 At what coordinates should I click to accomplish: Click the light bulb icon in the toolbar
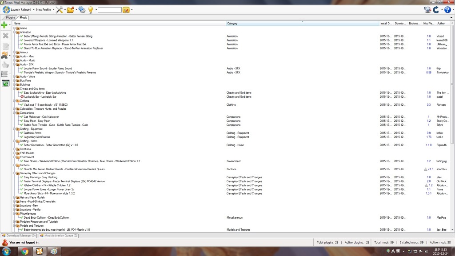click(91, 9)
